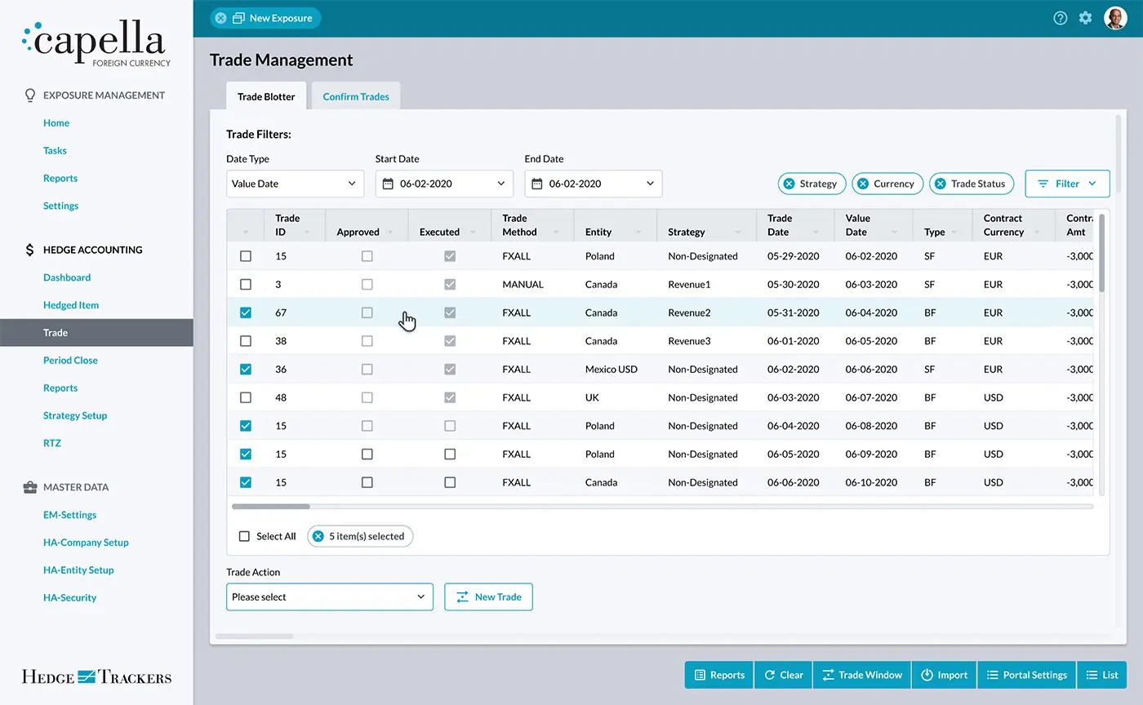Sort by the Entity column arrow
The image size is (1143, 705).
pyautogui.click(x=639, y=233)
